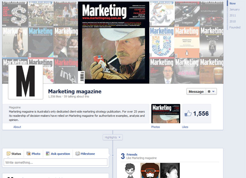Open the gear settings dropdown beside Message

(x=211, y=92)
